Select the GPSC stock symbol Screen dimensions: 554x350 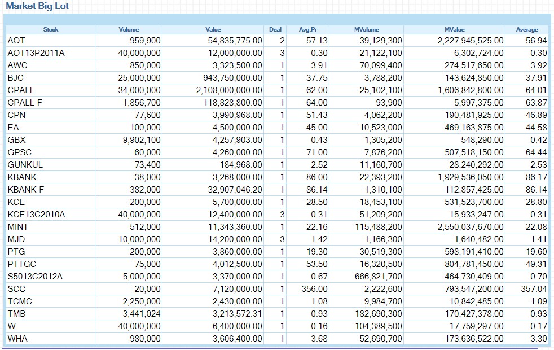click(x=19, y=152)
